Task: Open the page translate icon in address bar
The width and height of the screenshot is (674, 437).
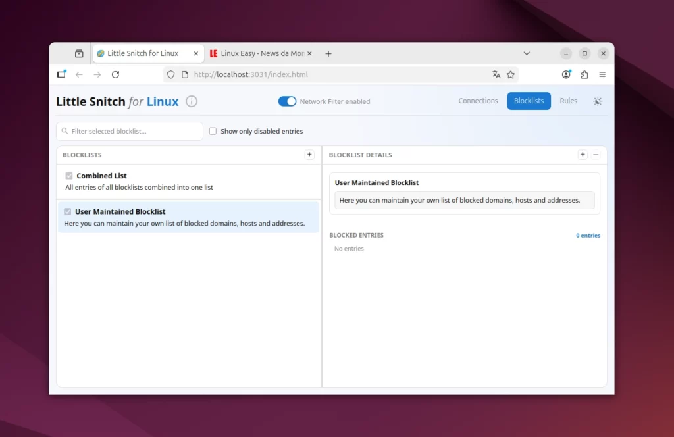Action: 496,74
